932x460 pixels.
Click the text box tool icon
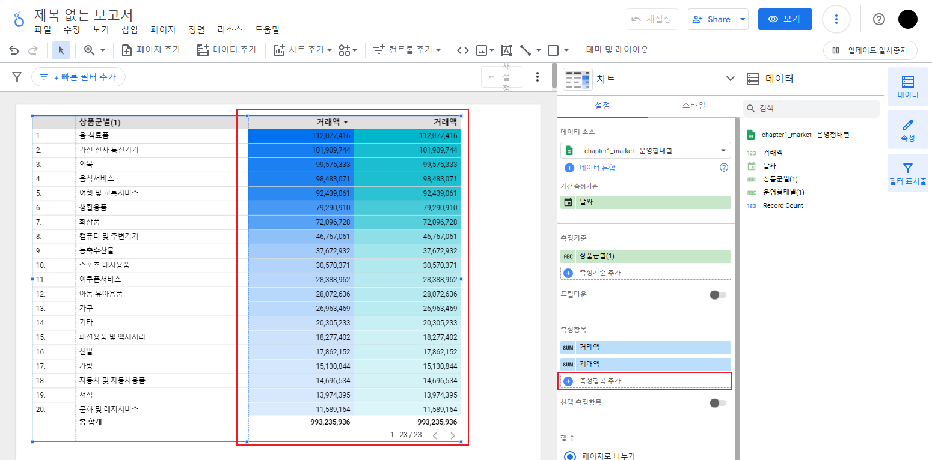coord(506,50)
